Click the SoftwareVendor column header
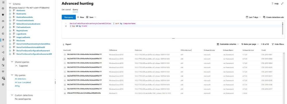The width and height of the screenshot is (287, 104). tap(209, 50)
